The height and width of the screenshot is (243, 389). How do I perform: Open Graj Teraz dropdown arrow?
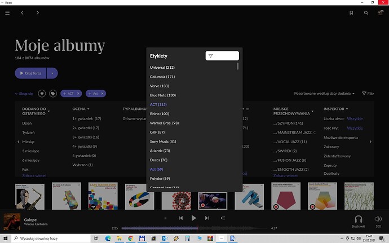click(x=52, y=73)
